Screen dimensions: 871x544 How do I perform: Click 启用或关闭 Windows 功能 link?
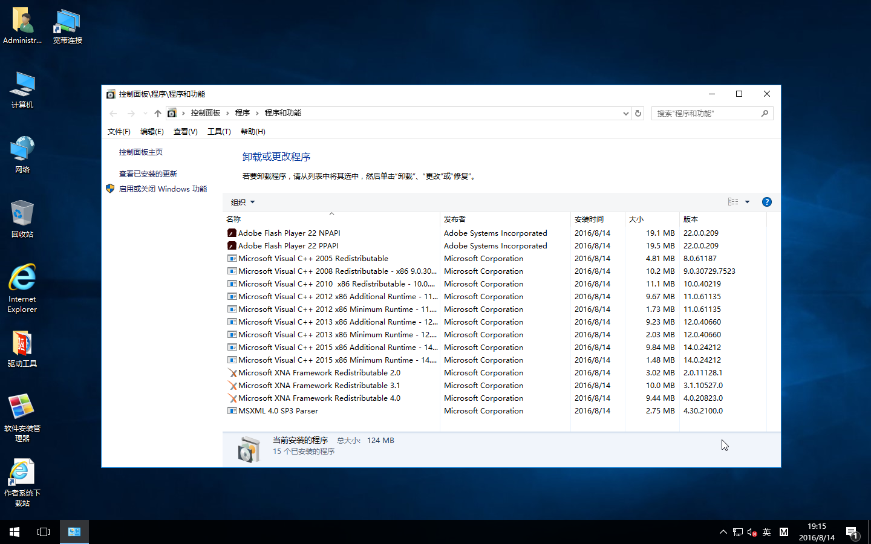coord(163,189)
